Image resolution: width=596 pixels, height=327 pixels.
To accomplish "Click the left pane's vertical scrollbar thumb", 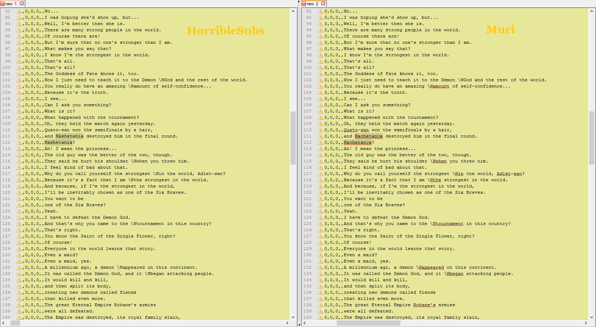I will (293, 138).
